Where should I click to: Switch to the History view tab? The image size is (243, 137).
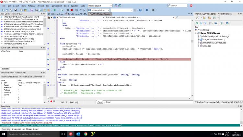click(x=107, y=102)
